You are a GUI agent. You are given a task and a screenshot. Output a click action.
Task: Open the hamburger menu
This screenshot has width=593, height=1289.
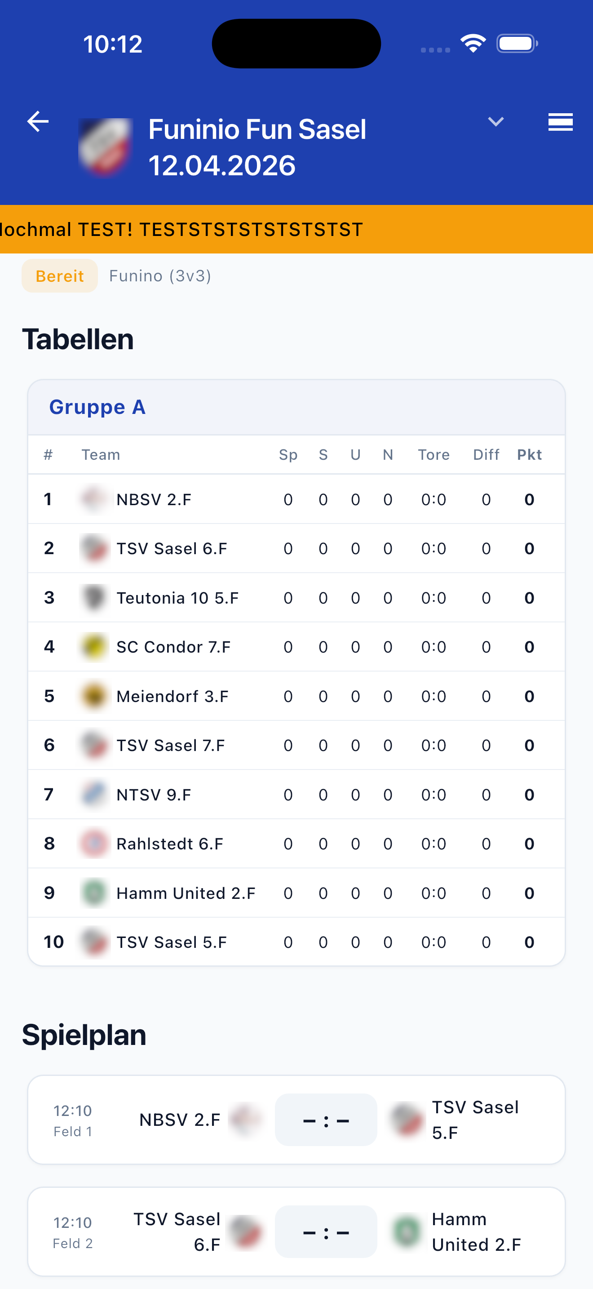pos(560,122)
